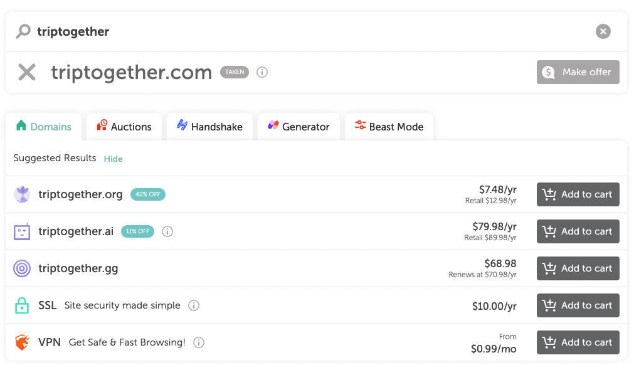The image size is (634, 365).
Task: Open the Beast Mode tab
Action: point(389,127)
